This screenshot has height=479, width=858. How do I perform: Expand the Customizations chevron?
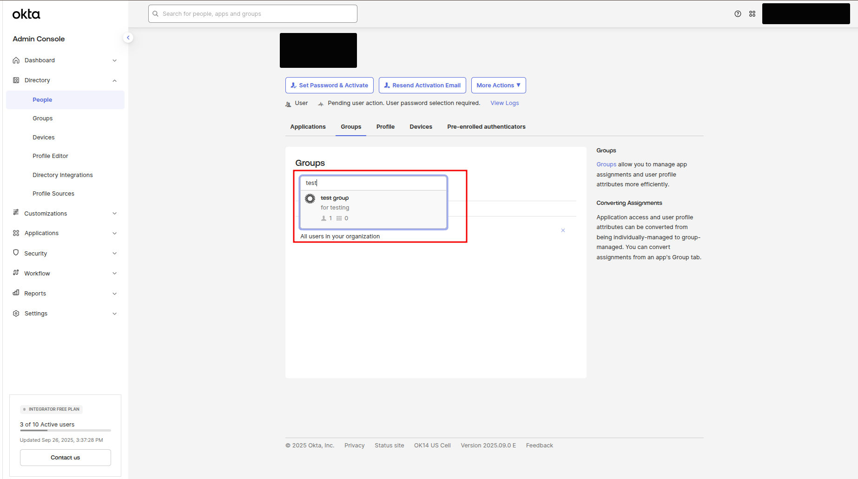pos(114,214)
